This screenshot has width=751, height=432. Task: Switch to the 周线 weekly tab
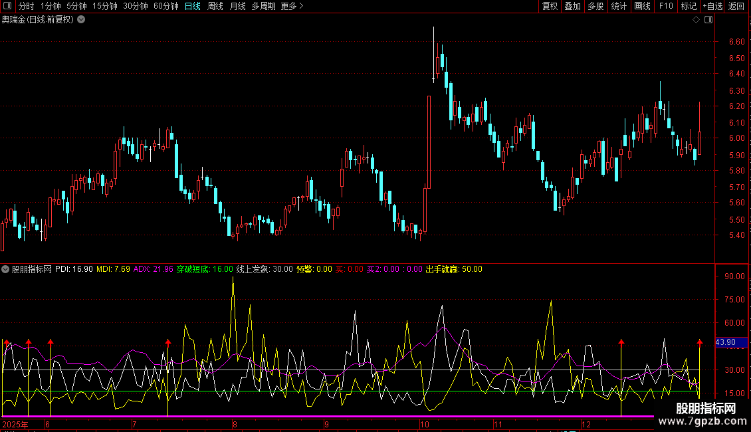click(x=215, y=7)
